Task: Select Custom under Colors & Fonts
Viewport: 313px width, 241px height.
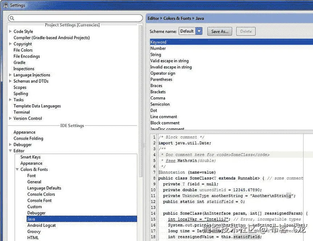Action: (34, 207)
